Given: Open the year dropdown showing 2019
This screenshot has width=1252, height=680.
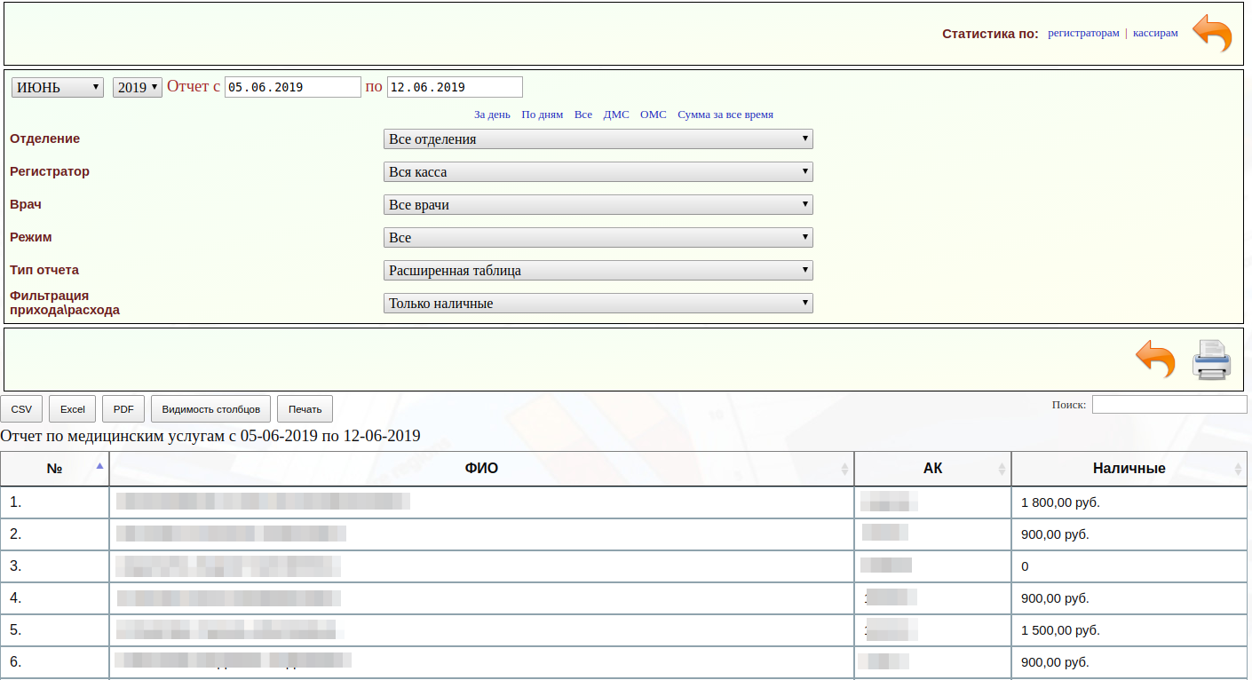Looking at the screenshot, I should coord(138,87).
